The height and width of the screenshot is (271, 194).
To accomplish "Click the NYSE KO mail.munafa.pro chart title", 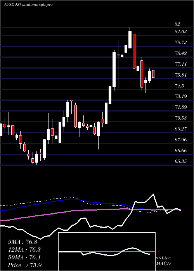I will [28, 5].
